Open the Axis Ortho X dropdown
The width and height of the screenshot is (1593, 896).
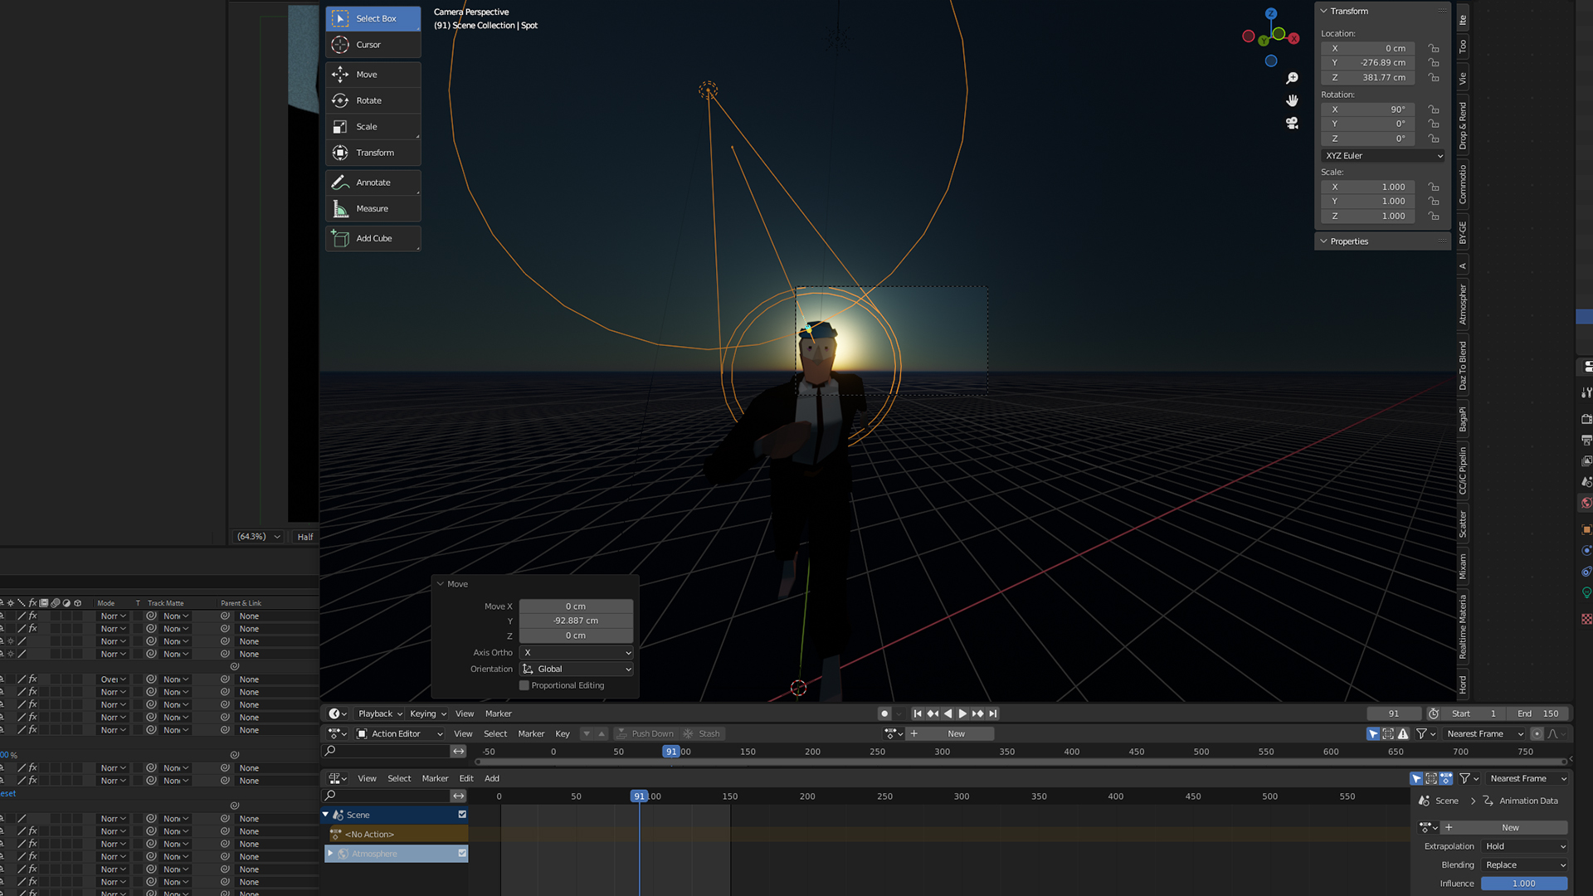(x=577, y=653)
